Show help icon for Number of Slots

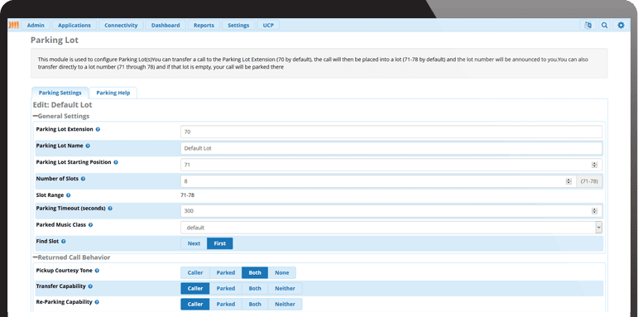click(x=83, y=179)
